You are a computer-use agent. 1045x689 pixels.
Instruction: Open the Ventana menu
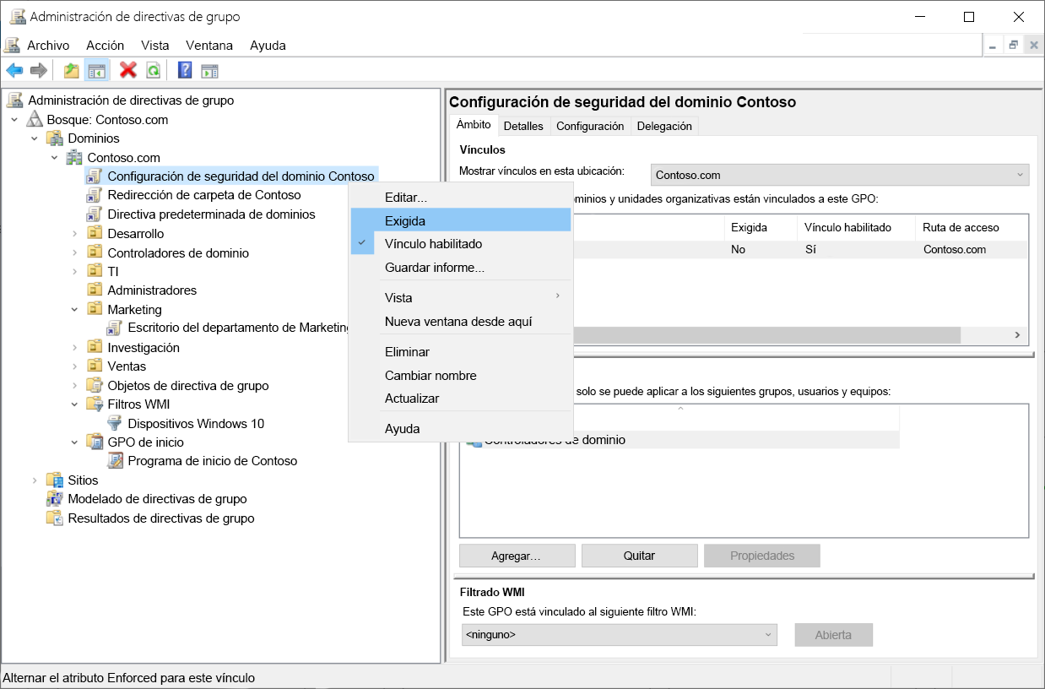pyautogui.click(x=210, y=46)
